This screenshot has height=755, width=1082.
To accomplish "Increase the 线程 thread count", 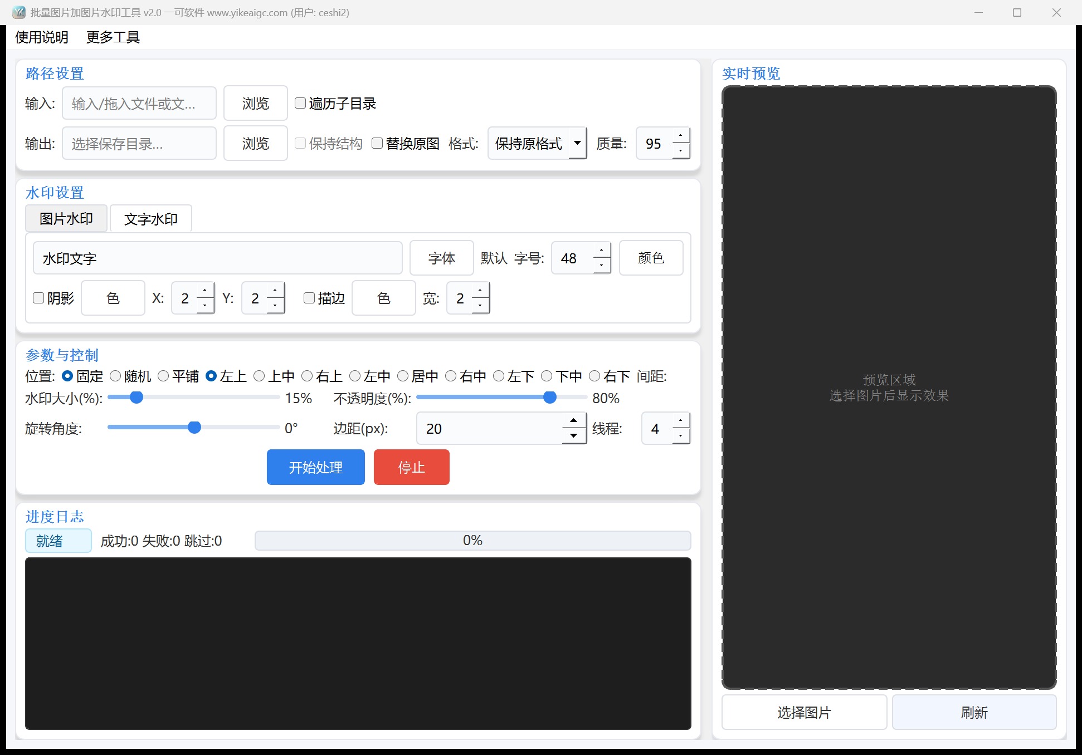I will (681, 421).
